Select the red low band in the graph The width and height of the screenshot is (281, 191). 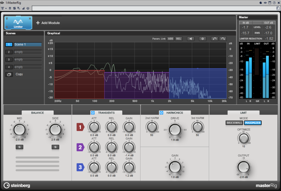(79, 84)
